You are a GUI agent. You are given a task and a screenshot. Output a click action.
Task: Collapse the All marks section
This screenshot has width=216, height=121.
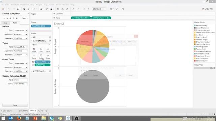(32, 37)
